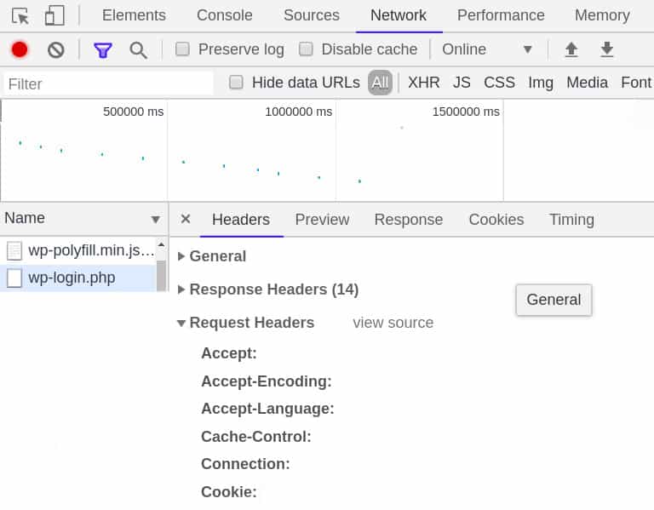
Task: Click the import HAR upload arrow icon
Action: (571, 49)
